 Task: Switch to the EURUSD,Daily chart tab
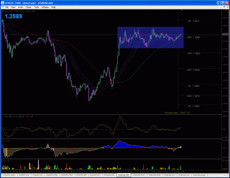click(199, 175)
